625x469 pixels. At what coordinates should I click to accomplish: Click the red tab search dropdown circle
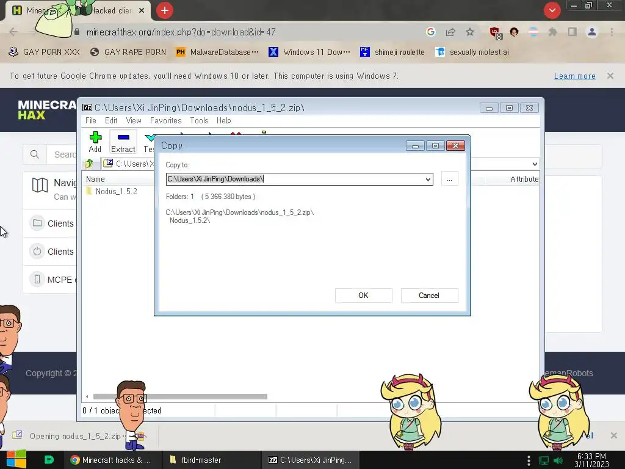click(x=552, y=10)
